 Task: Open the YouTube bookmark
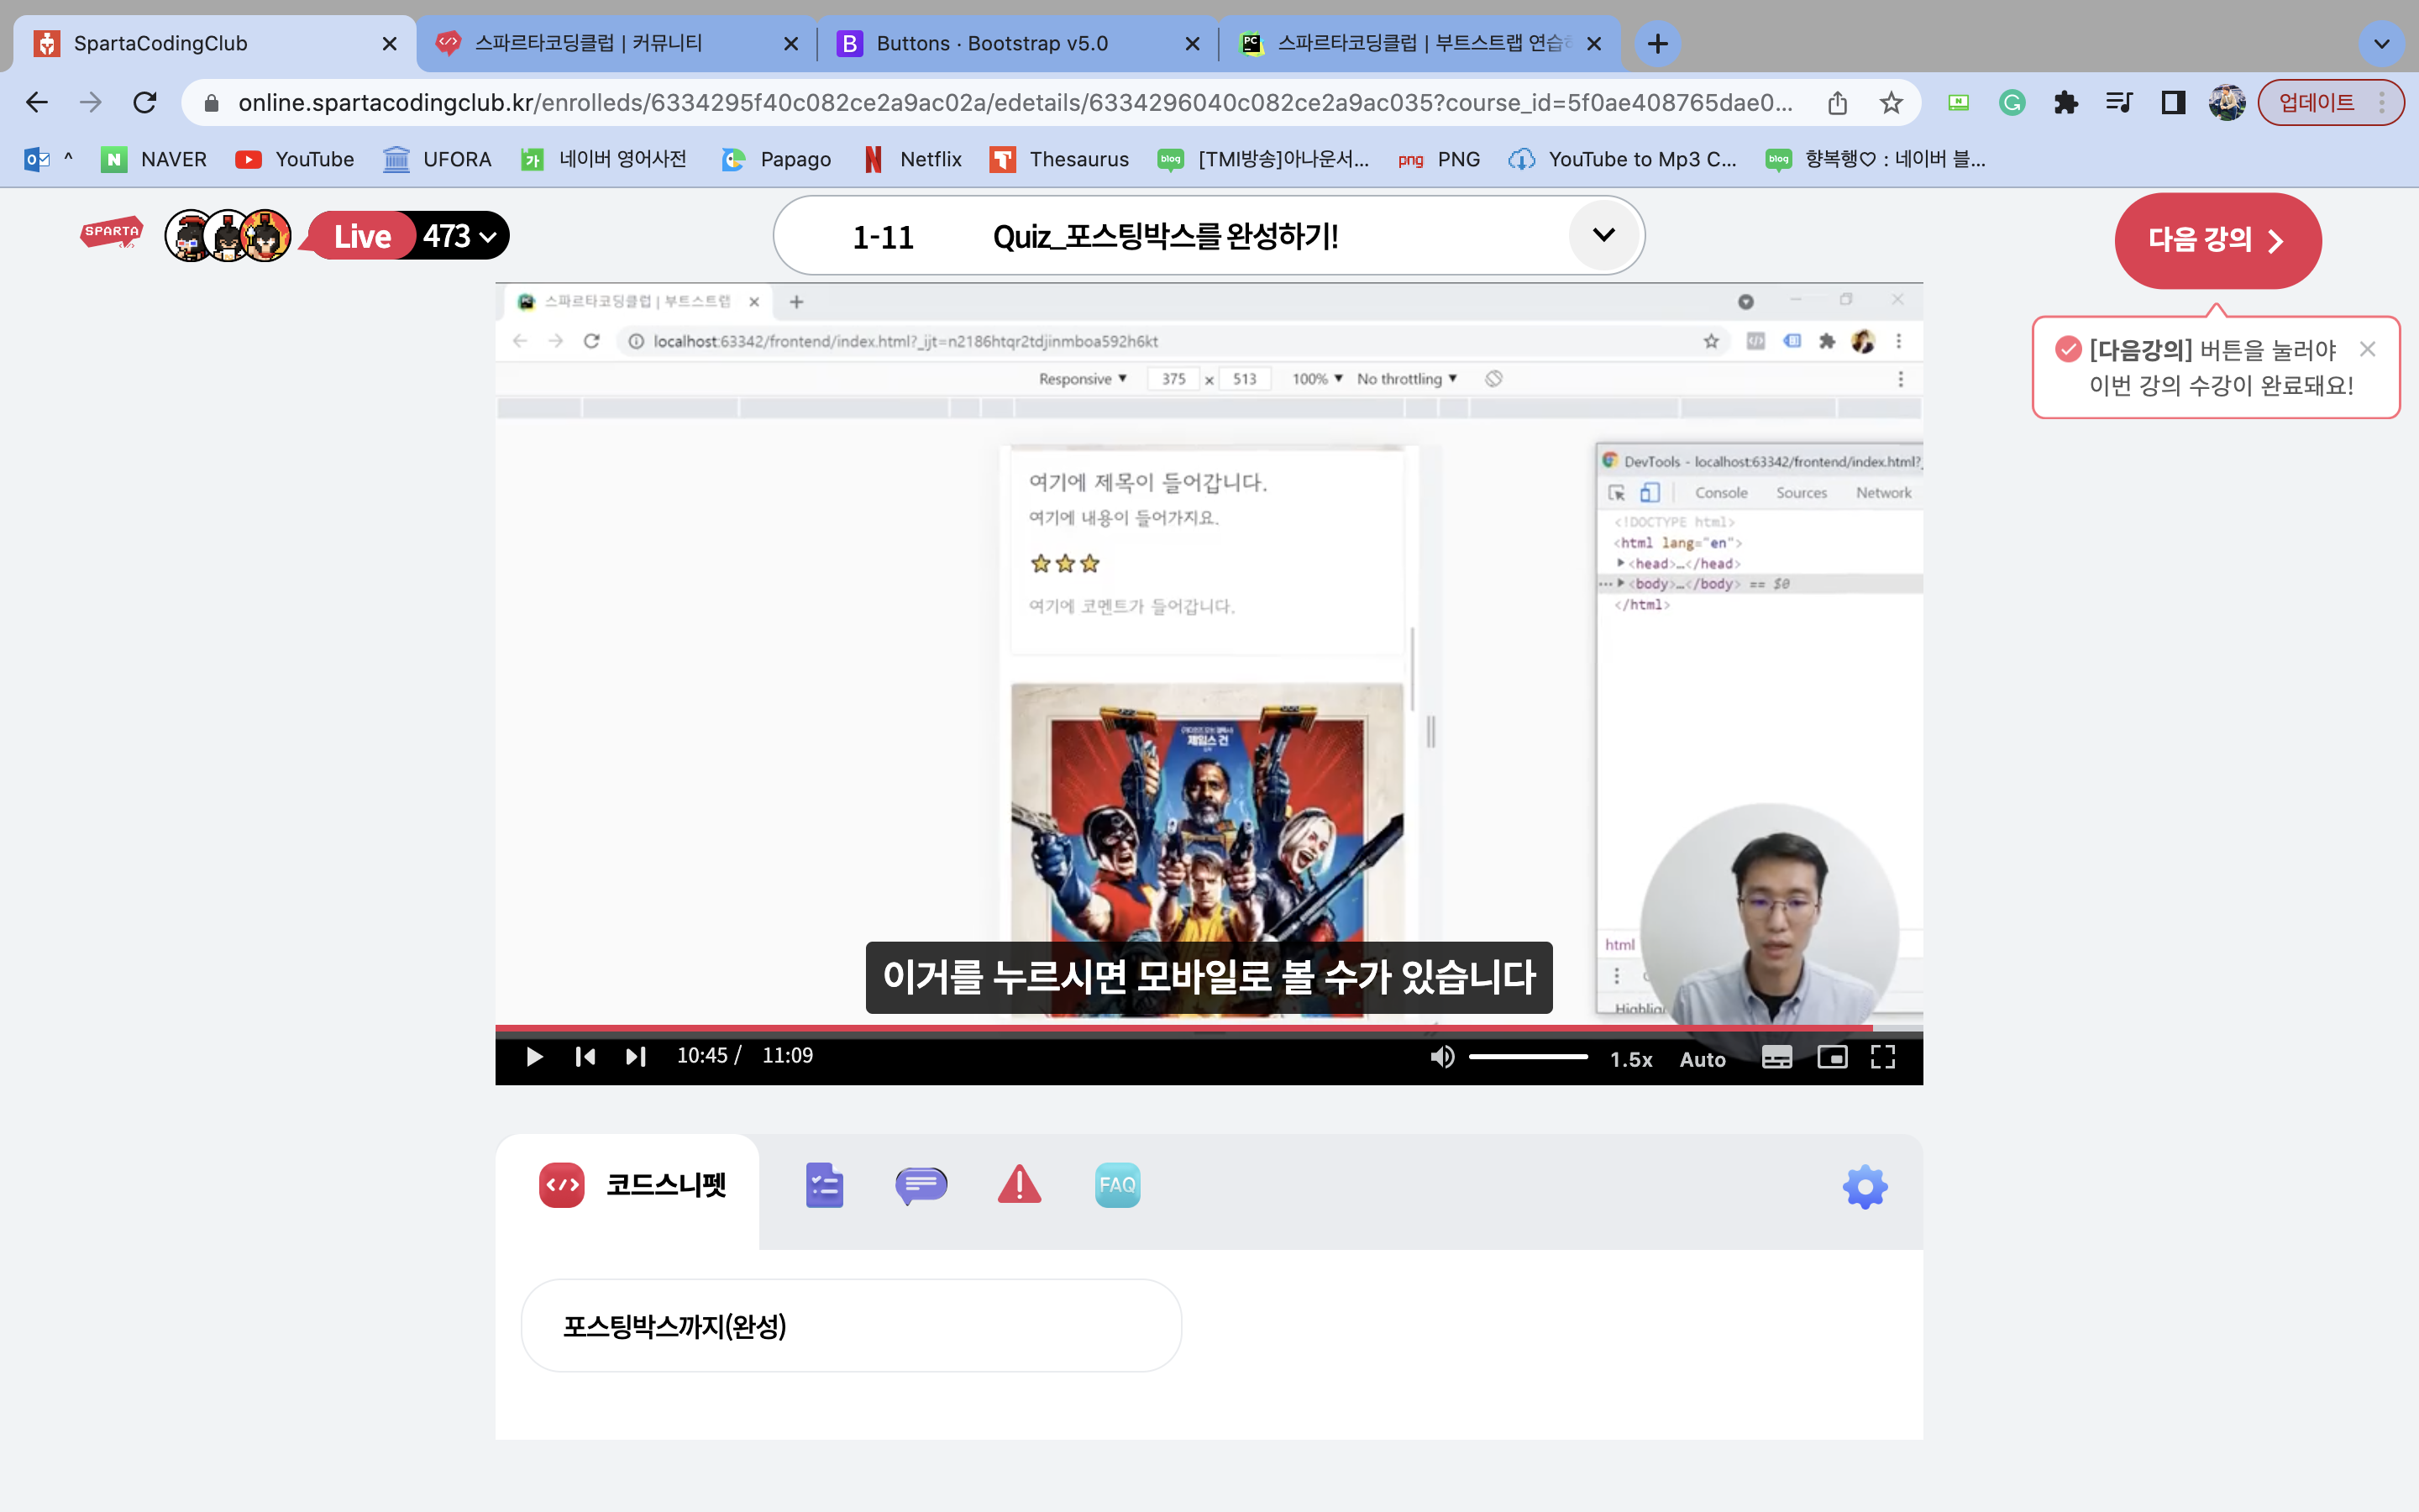click(295, 159)
